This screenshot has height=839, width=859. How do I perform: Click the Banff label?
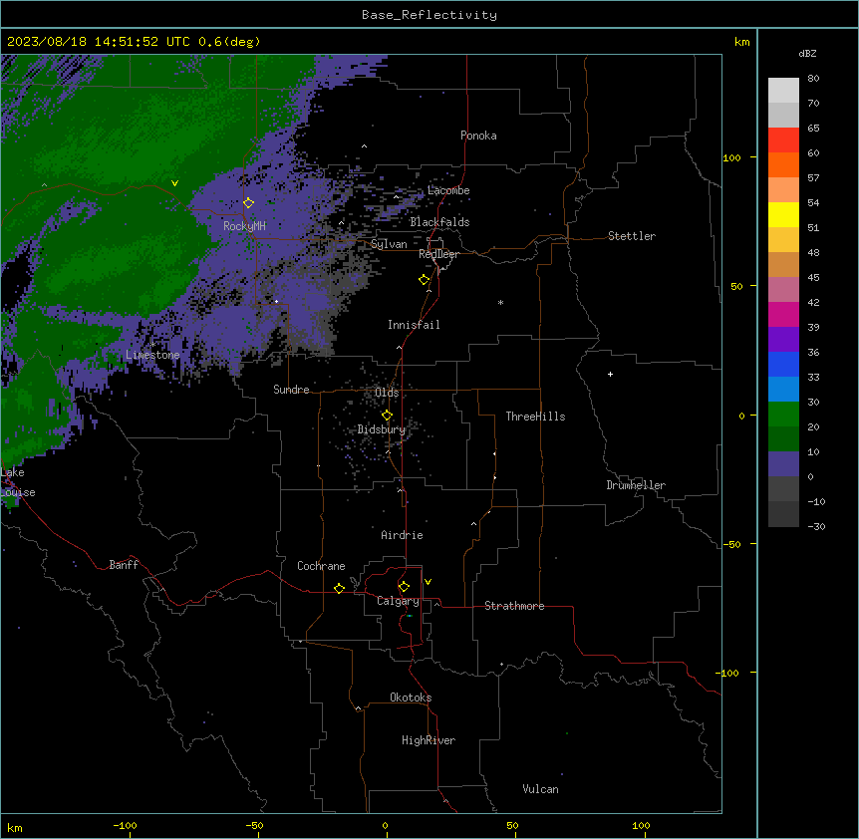tap(124, 565)
